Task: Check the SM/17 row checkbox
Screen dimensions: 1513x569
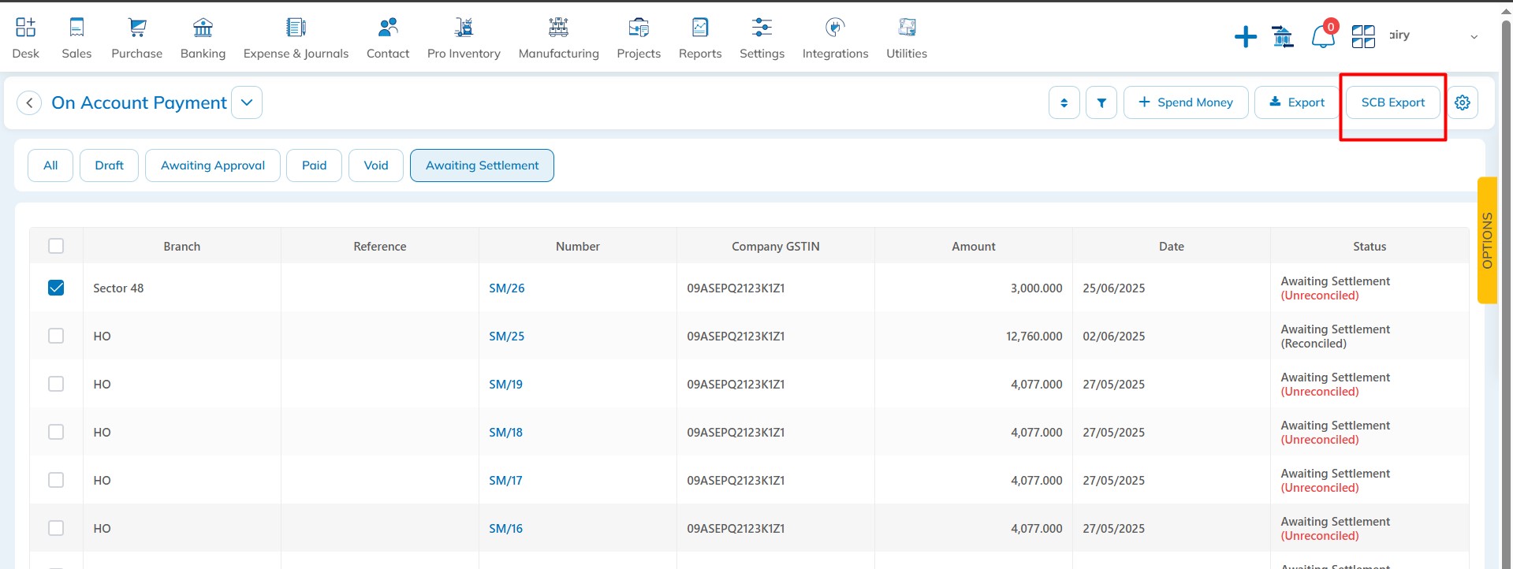Action: click(56, 480)
